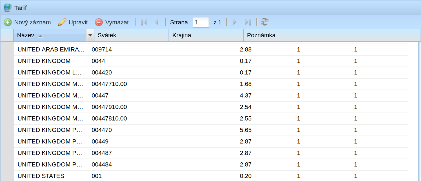This screenshot has height=181, width=421.
Task: Click the price 2.55 cell
Action: coord(246,119)
